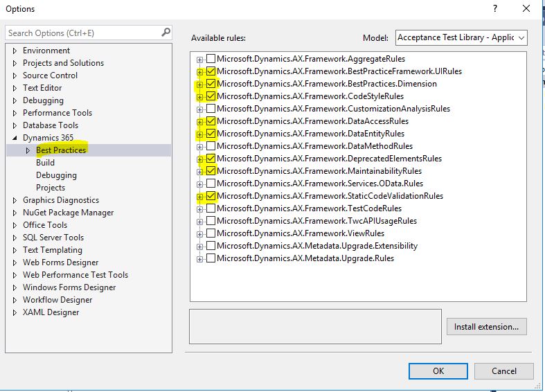The image size is (545, 392).
Task: Uncheck BestPracticeFramework.UIRules checkbox
Action: 211,71
